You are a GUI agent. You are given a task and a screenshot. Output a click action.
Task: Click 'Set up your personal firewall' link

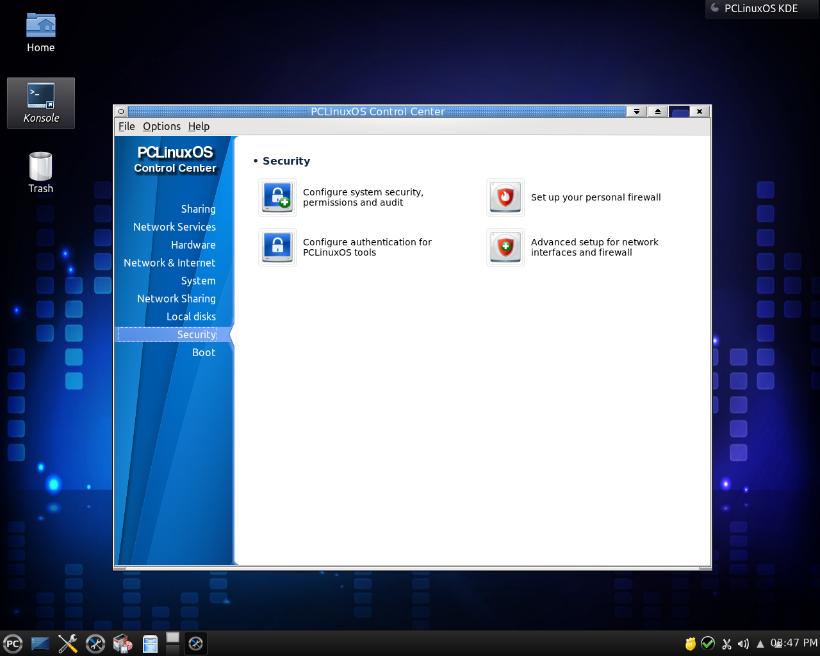coord(596,197)
